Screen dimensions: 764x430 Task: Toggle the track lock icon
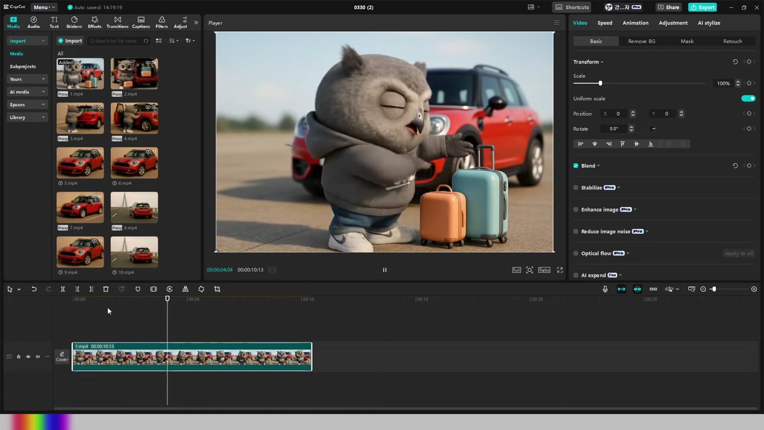tap(18, 357)
